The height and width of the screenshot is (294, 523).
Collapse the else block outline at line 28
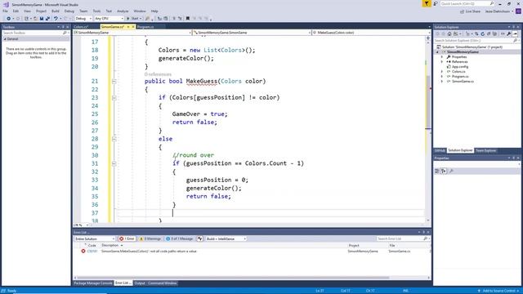tap(114, 139)
